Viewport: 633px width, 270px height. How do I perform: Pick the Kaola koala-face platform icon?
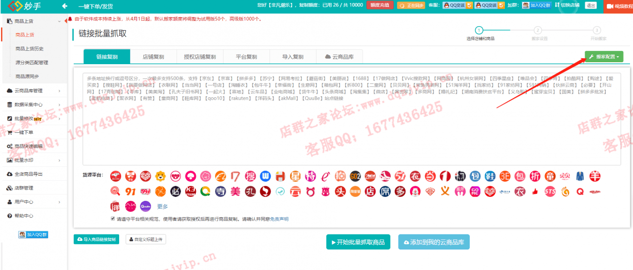pyautogui.click(x=176, y=176)
